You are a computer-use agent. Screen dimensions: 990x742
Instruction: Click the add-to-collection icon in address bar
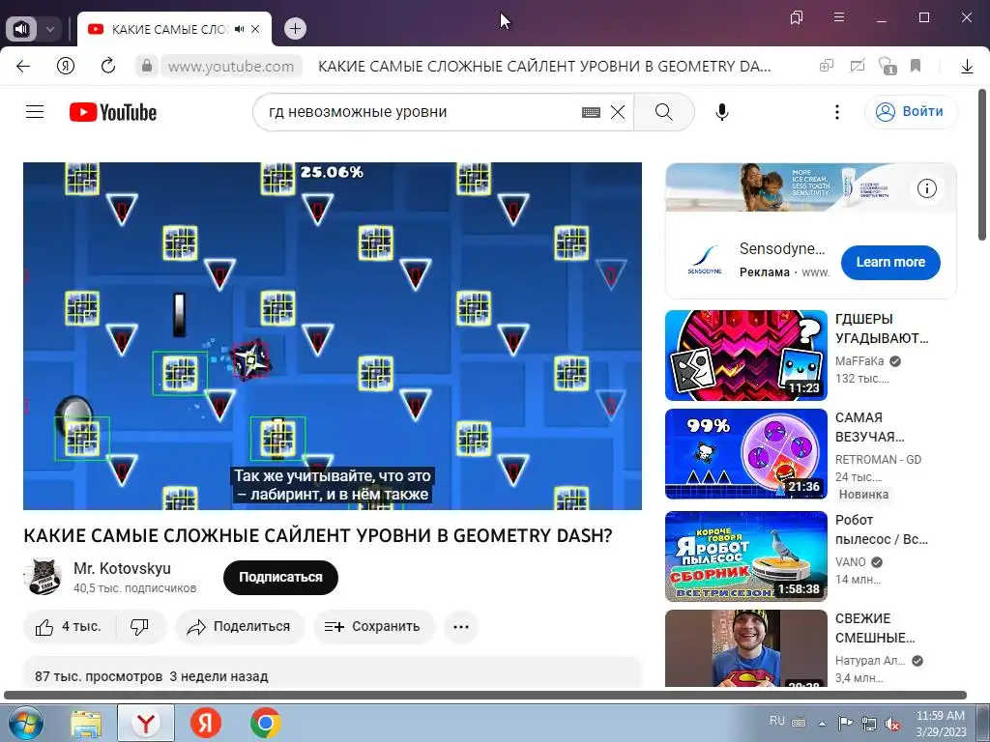827,66
